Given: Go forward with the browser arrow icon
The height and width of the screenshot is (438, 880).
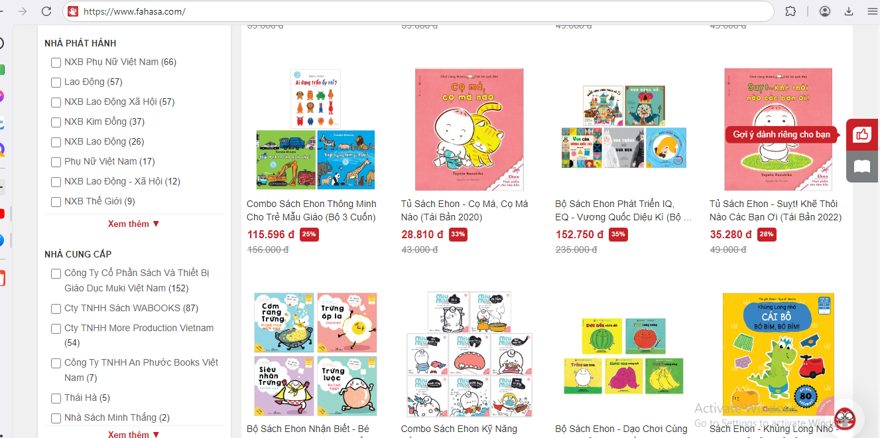Looking at the screenshot, I should coord(23,11).
